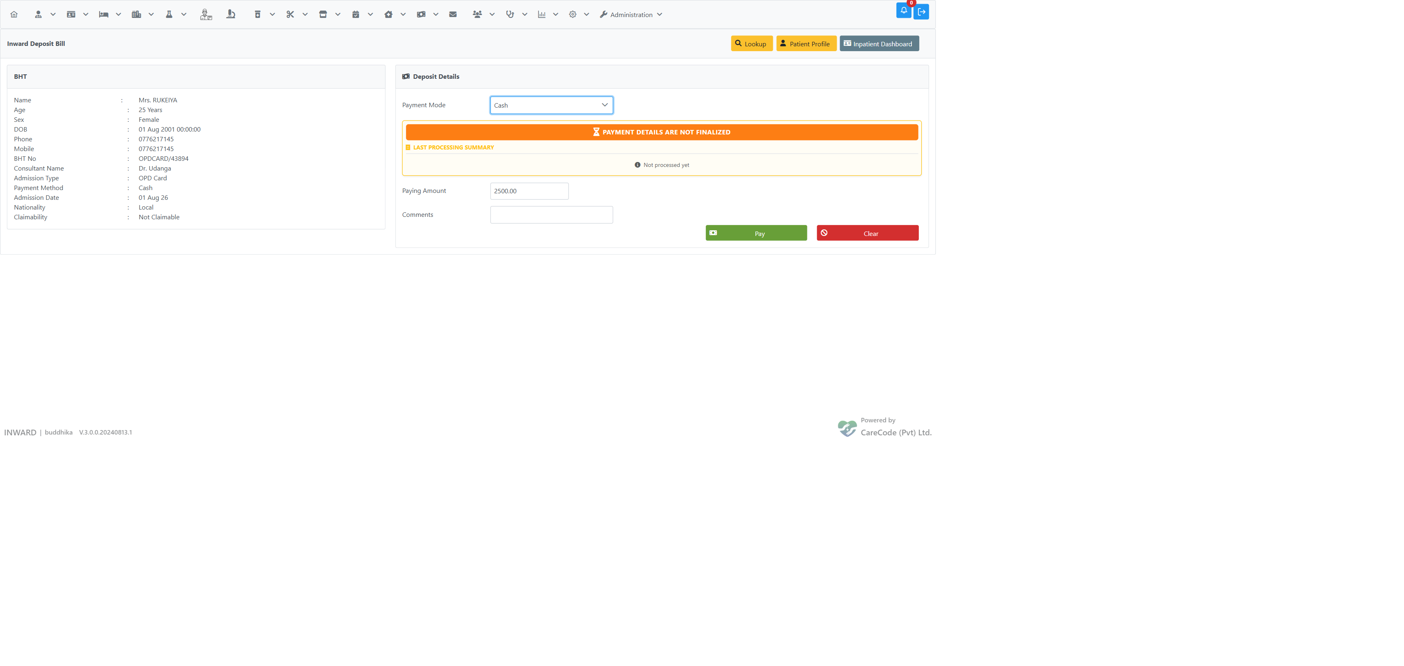The image size is (1404, 666).
Task: Expand chevron next to doctor icon
Action: pos(53,15)
